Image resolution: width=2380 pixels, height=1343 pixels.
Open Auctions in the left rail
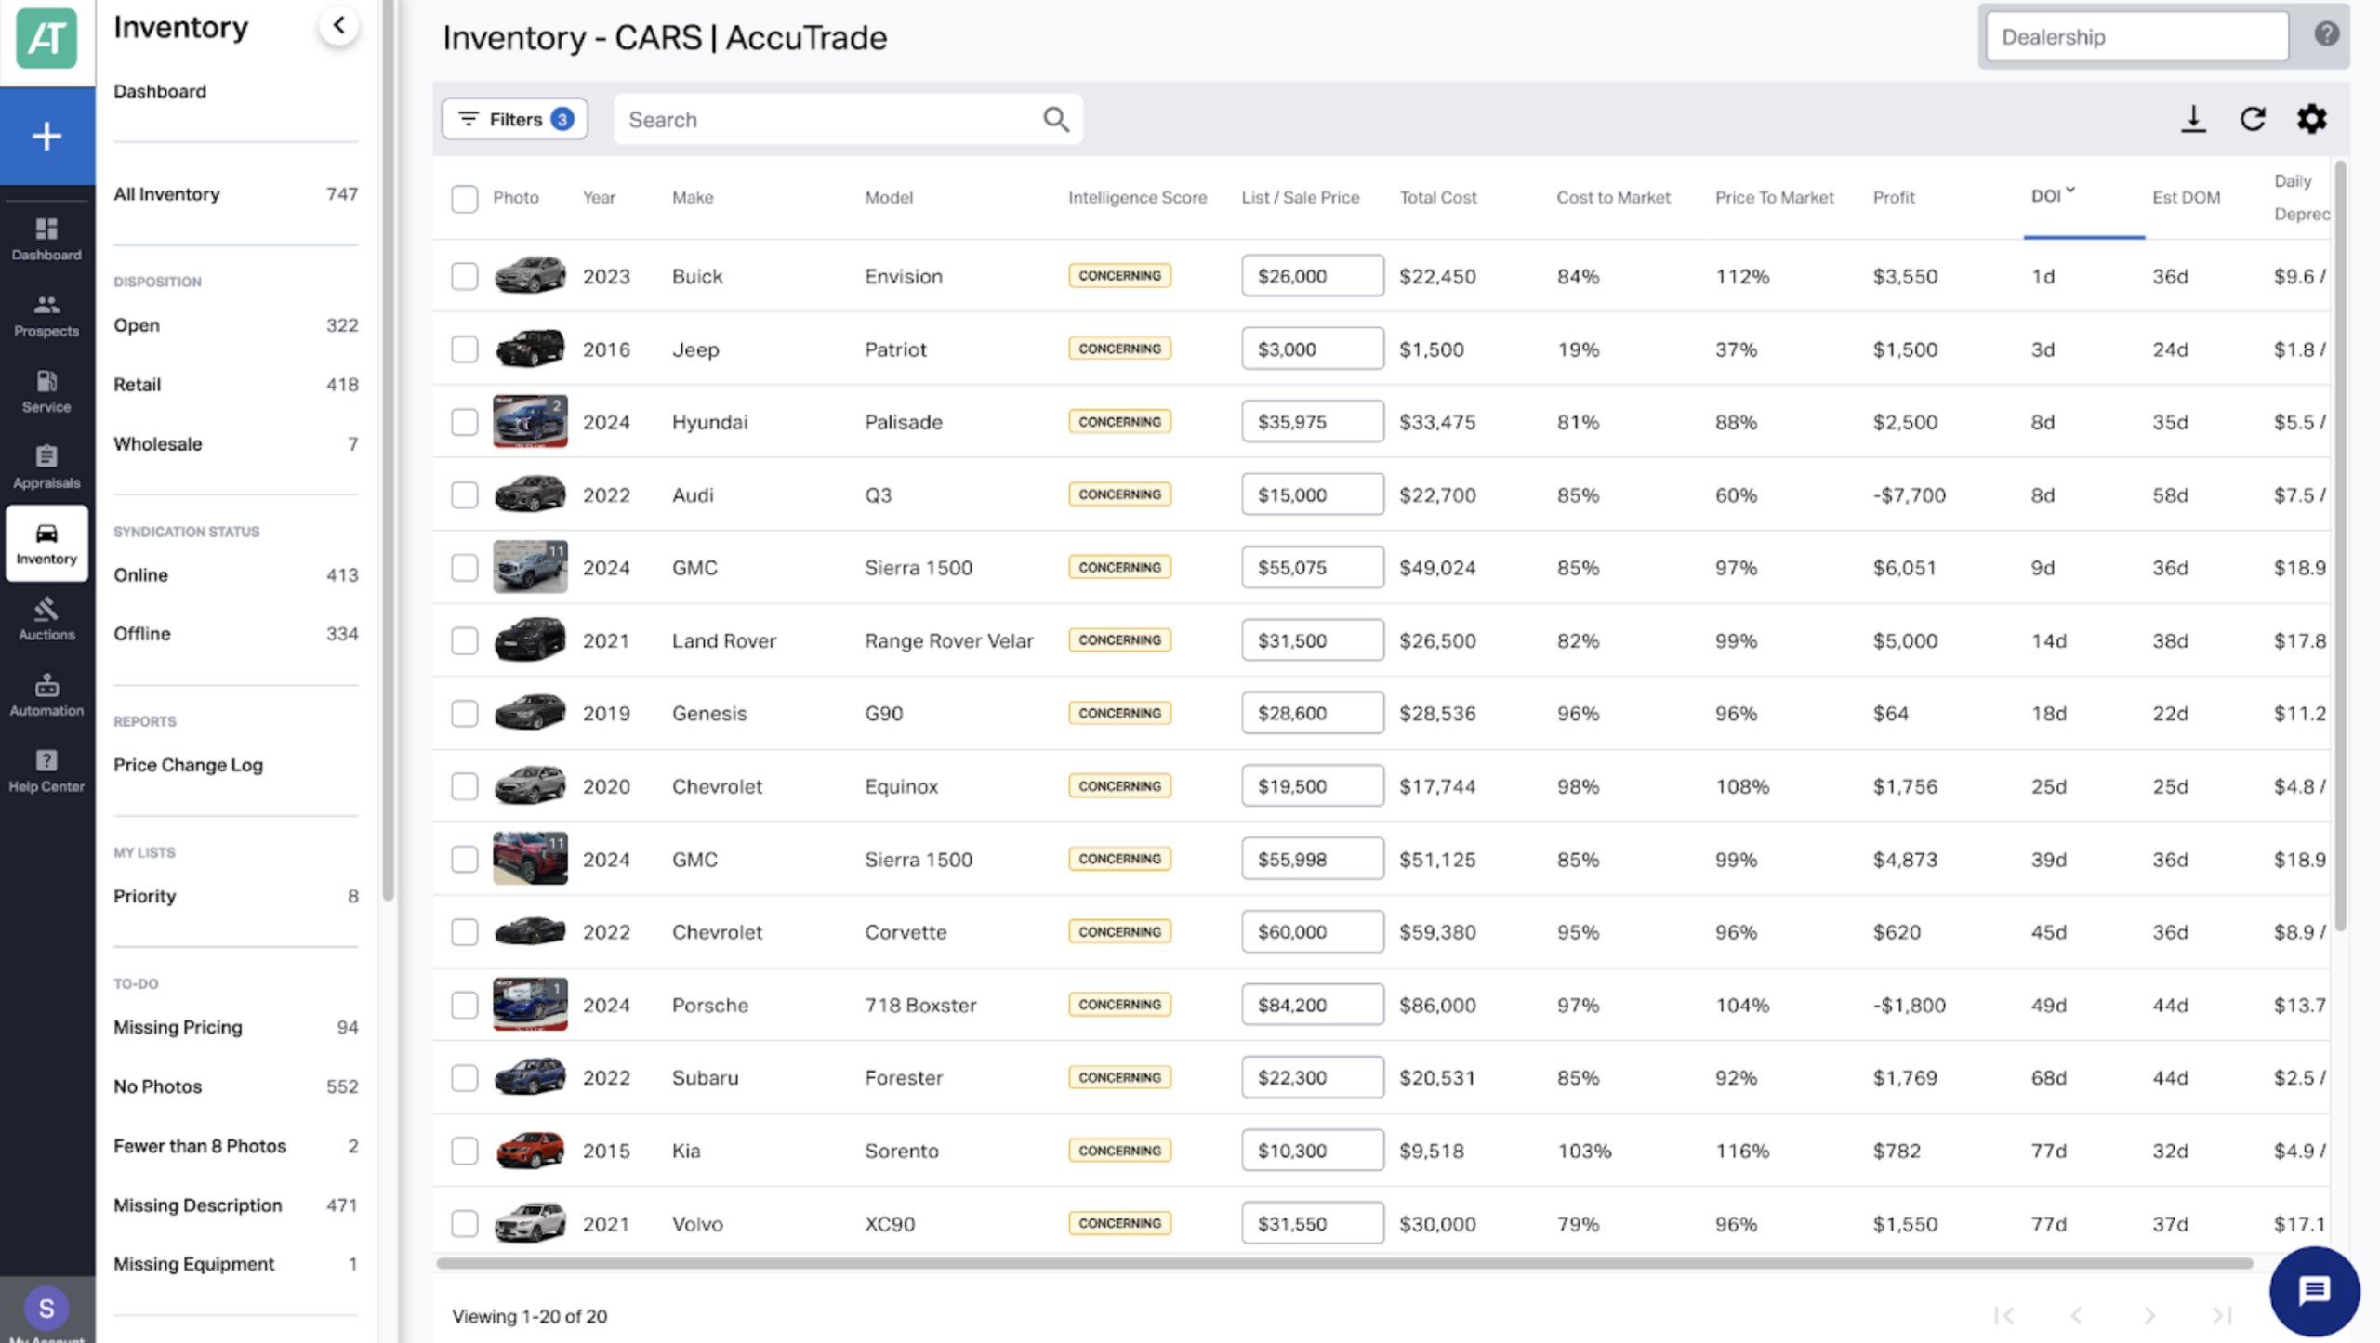tap(46, 619)
